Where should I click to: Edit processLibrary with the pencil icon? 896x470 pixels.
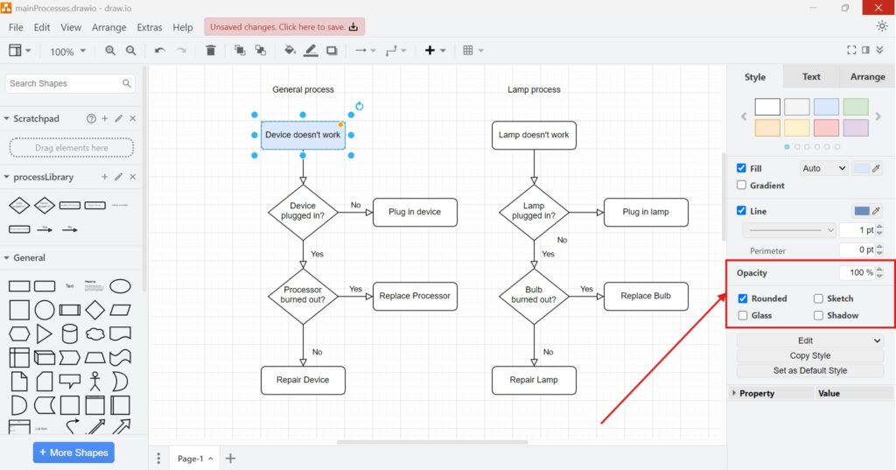pos(119,177)
